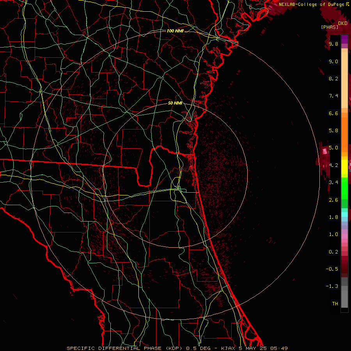351x351 pixels.
Task: Pick the bright green color bar segment
Action: 344,188
